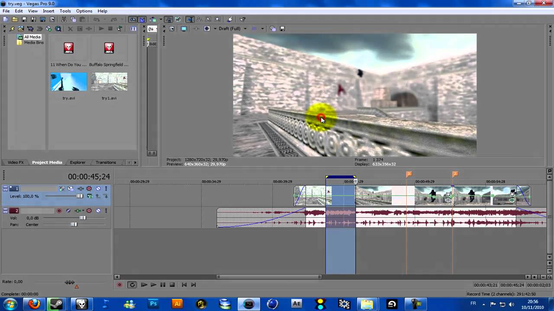Screen dimensions: 554x311
Task: Toggle Enable Snapping in main toolbar
Action: (x=132, y=19)
